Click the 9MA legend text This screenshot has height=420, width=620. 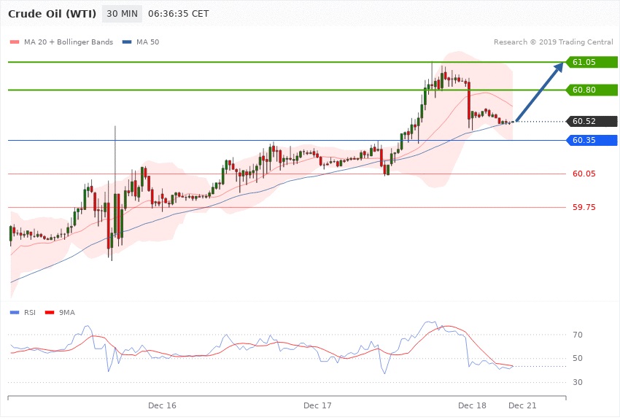(66, 312)
